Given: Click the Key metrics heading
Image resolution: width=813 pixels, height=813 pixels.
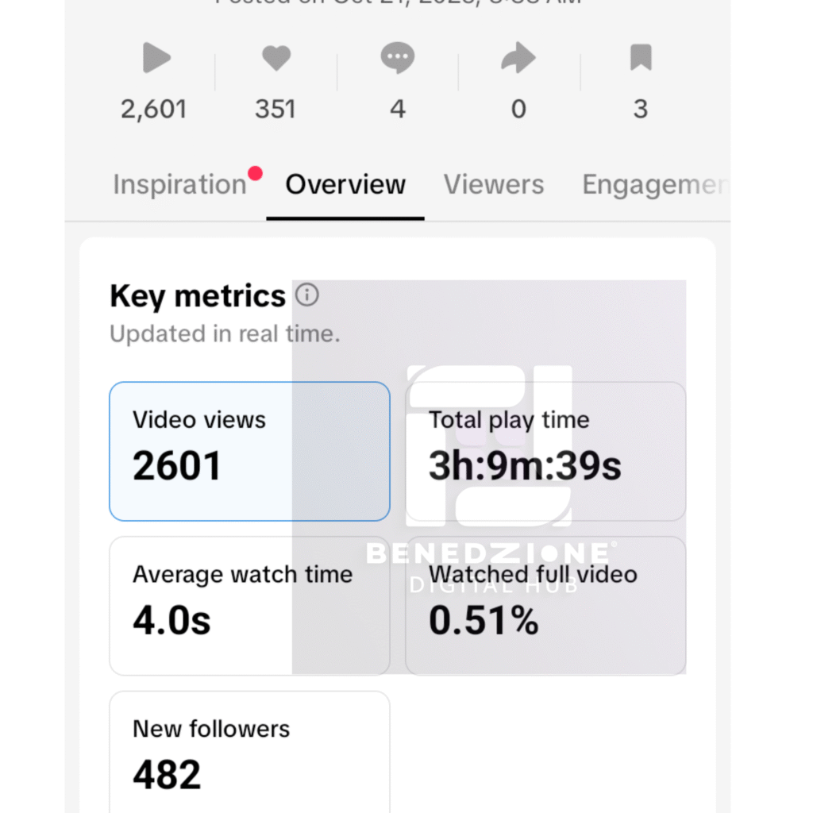Looking at the screenshot, I should pos(198,296).
